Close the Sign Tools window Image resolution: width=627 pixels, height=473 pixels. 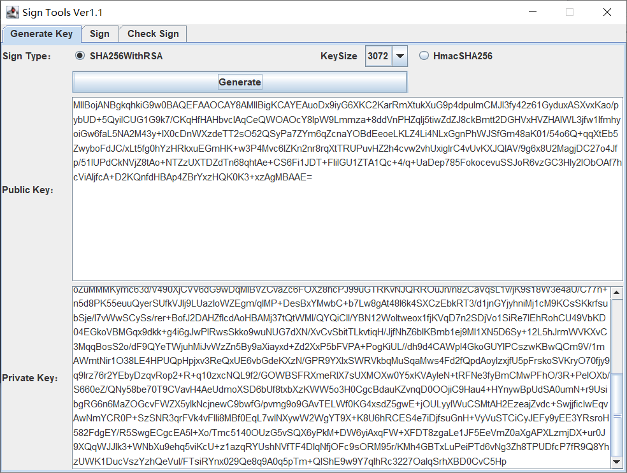click(x=607, y=12)
